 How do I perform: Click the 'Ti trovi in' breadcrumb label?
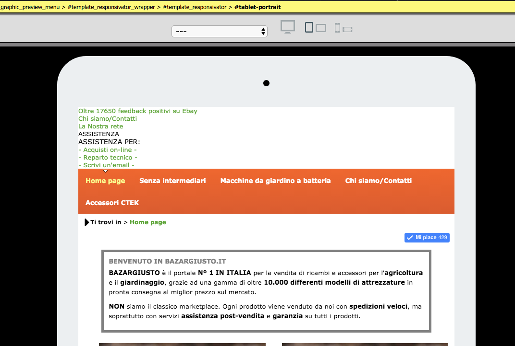(x=106, y=222)
